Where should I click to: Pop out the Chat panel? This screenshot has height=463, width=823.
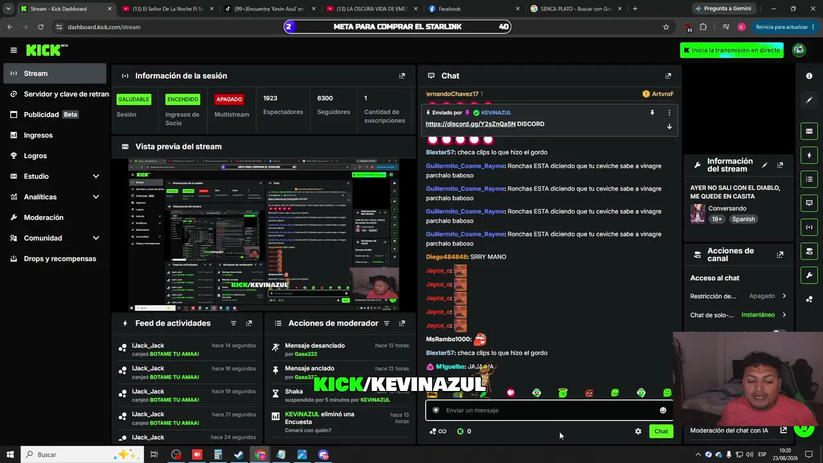pyautogui.click(x=668, y=76)
